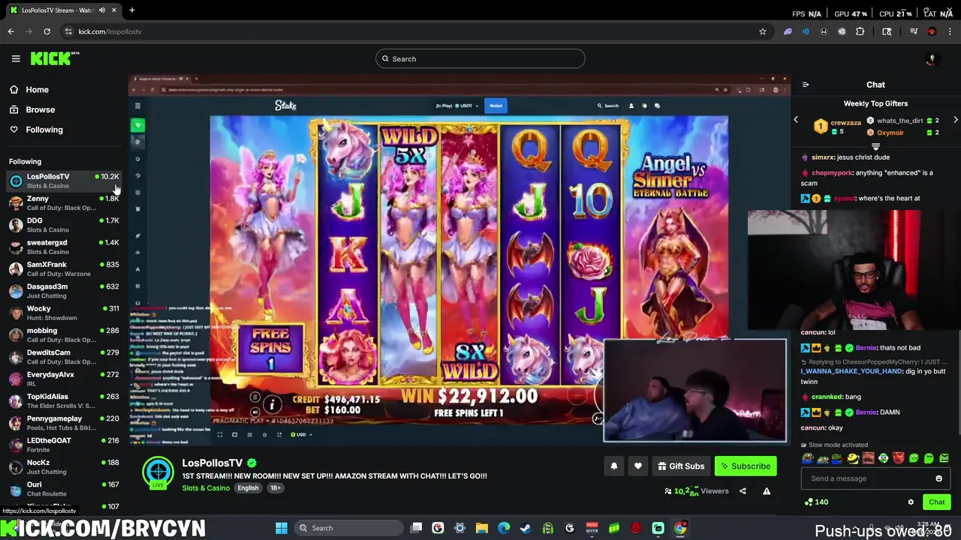Image resolution: width=961 pixels, height=540 pixels.
Task: Click the 18+ tag
Action: (x=276, y=488)
